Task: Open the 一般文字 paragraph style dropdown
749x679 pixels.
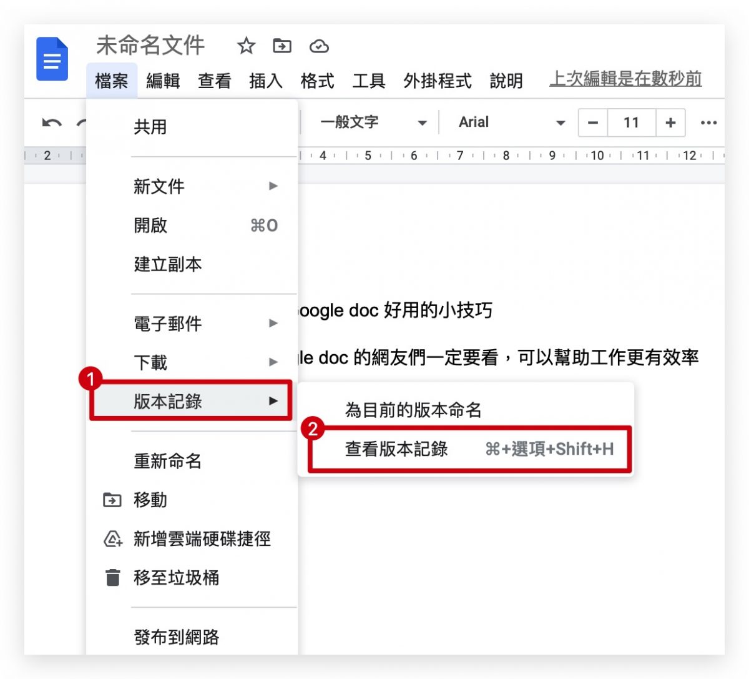Action: (373, 122)
